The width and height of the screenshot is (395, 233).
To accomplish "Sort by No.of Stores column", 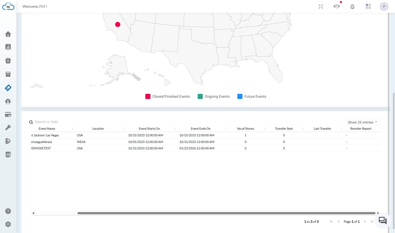I will [246, 129].
